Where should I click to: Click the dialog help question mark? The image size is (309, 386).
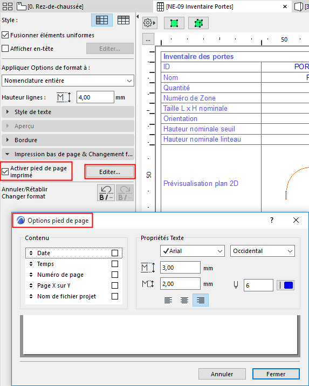(272, 220)
